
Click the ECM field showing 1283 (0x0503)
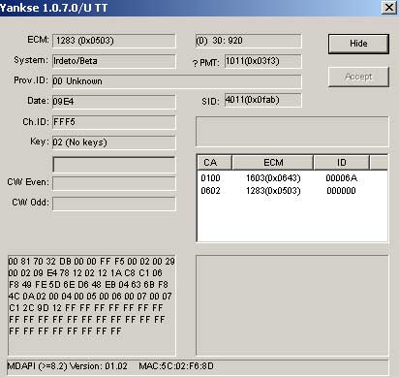tap(114, 41)
